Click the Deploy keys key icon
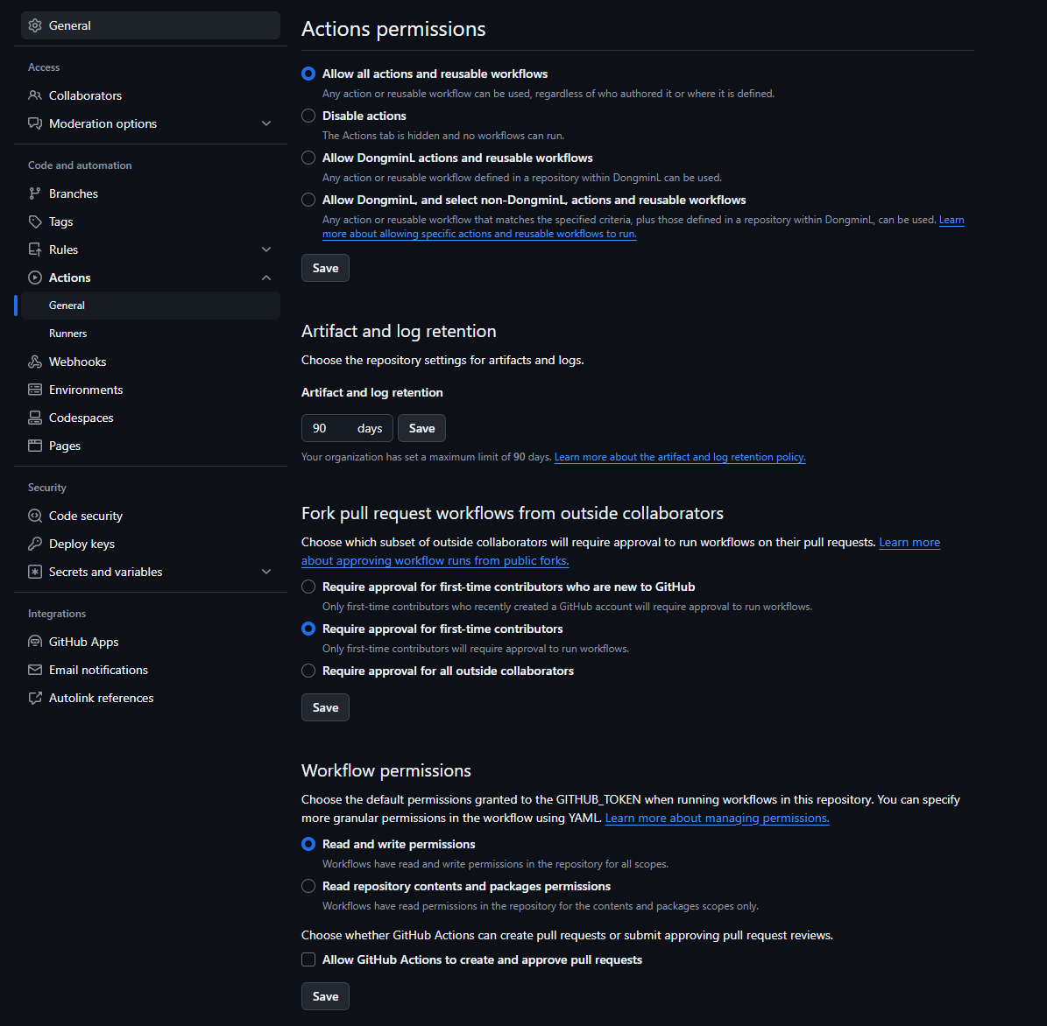This screenshot has width=1047, height=1026. pos(35,544)
